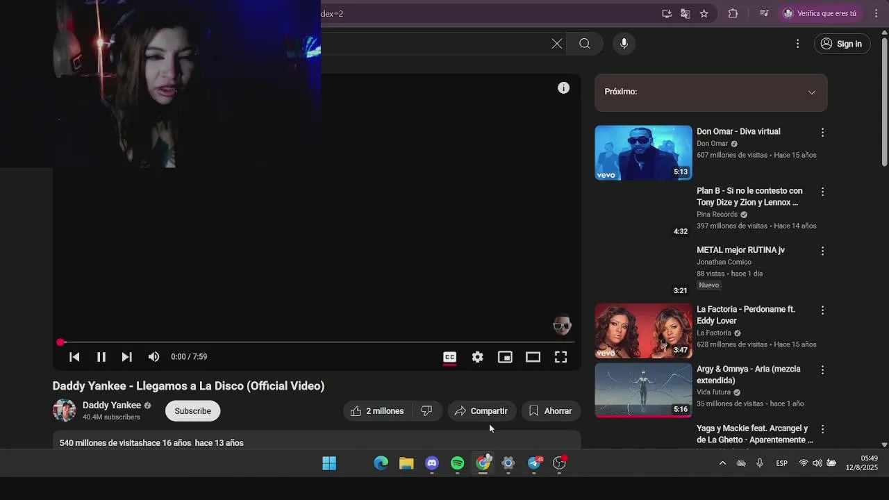889x500 pixels.
Task: Open options for Yaga y Mackie video
Action: point(822,429)
